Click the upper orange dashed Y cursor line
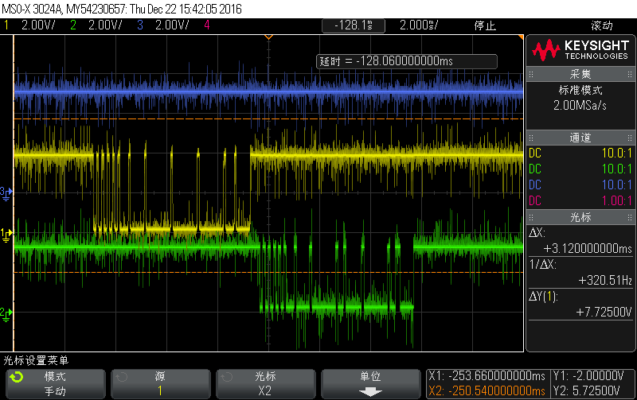The image size is (637, 400). pyautogui.click(x=268, y=118)
